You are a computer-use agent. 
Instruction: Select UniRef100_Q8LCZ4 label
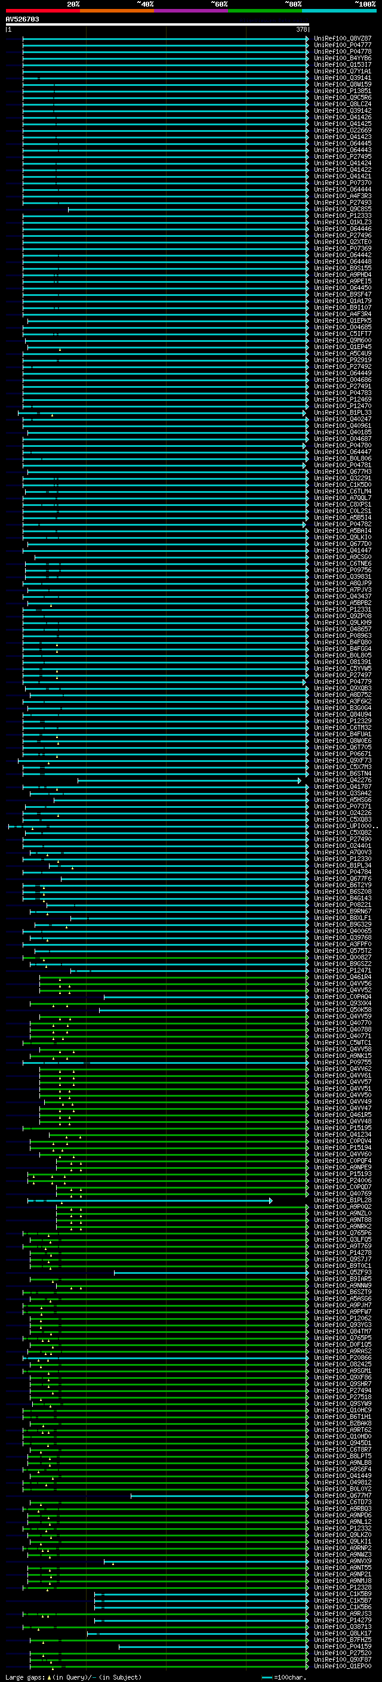(342, 104)
